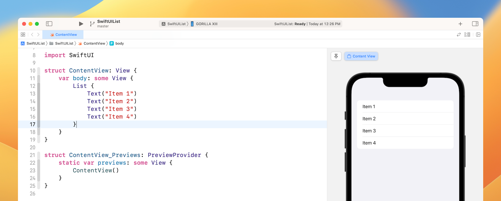Click SwiftUIList project in the breadcrumb
Image resolution: width=501 pixels, height=201 pixels.
[x=33, y=43]
